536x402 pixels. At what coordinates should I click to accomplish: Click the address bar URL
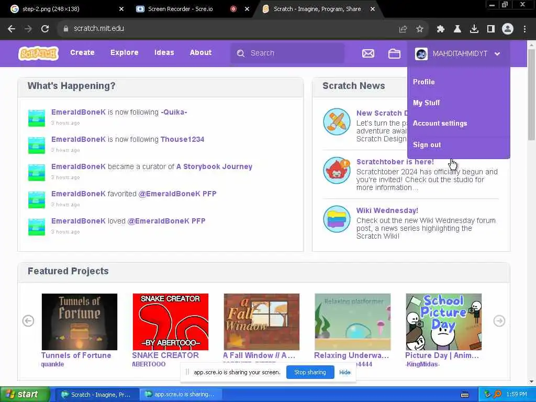click(99, 28)
